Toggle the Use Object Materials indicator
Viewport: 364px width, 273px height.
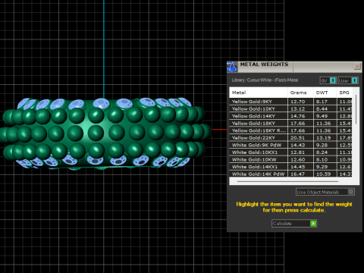[x=351, y=192]
